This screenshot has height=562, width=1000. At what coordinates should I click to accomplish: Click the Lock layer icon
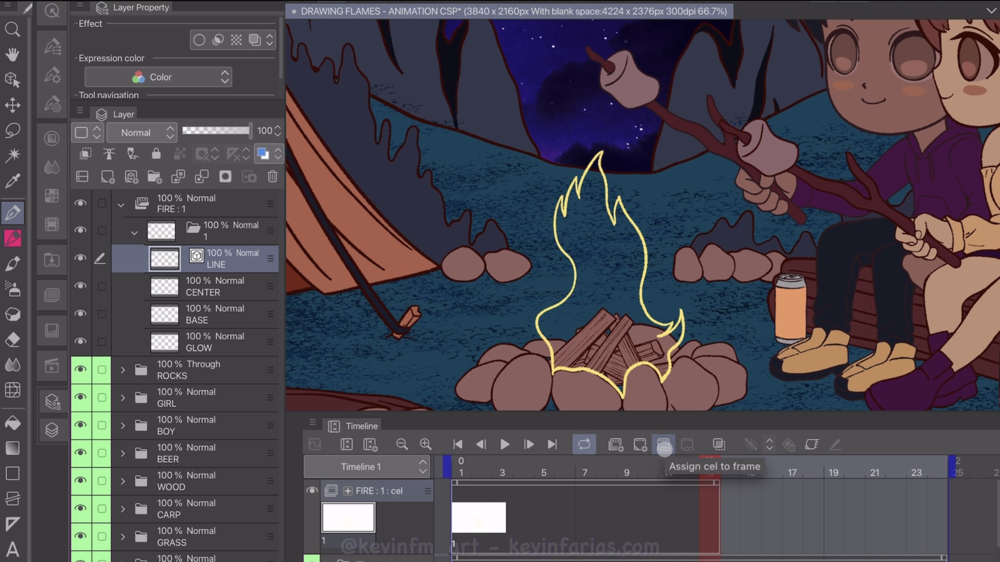coord(156,154)
